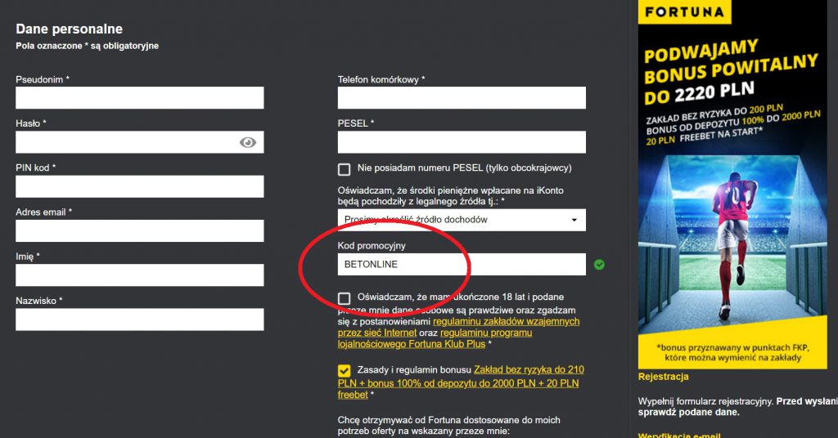
Task: Click the Fortuna logo in the banner
Action: click(686, 12)
